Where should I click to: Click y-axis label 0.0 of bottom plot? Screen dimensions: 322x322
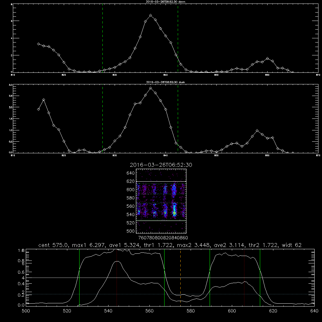(x=21, y=305)
